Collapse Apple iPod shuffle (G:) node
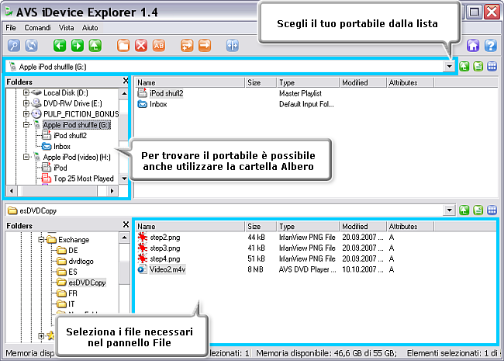Viewport: 504px width, 361px height. coord(26,124)
